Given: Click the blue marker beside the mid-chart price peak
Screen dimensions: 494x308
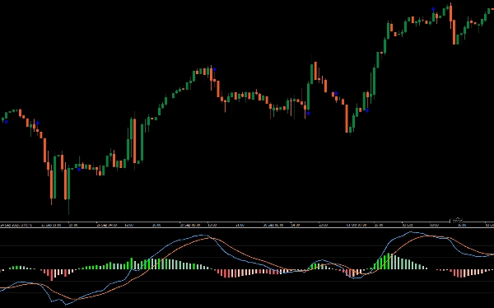Looking at the screenshot, I should pyautogui.click(x=215, y=69).
